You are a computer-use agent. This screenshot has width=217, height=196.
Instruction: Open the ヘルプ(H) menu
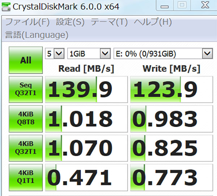(153, 22)
